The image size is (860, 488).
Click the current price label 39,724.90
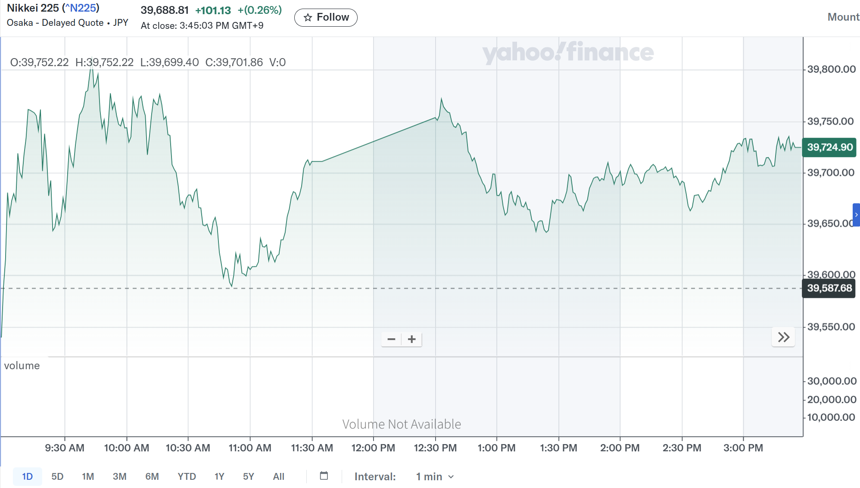pos(829,147)
